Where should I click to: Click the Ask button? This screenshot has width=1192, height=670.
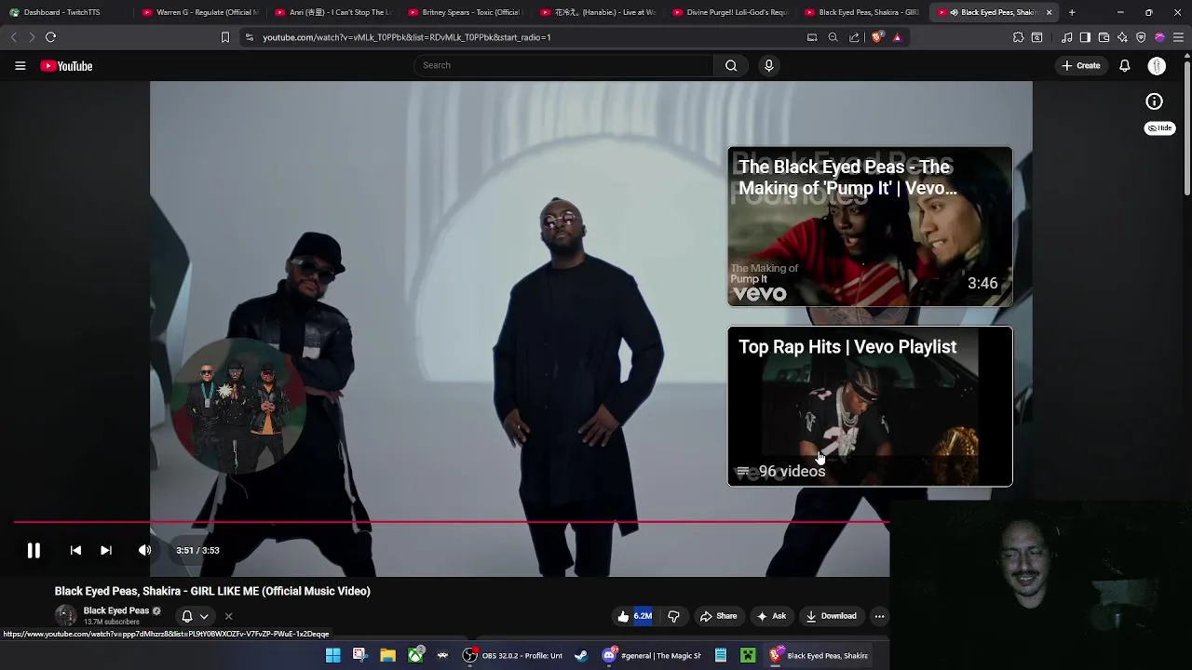pyautogui.click(x=772, y=616)
